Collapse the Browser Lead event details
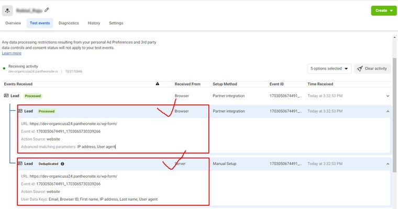Viewport: 398px width, 209px height. pyautogui.click(x=388, y=111)
